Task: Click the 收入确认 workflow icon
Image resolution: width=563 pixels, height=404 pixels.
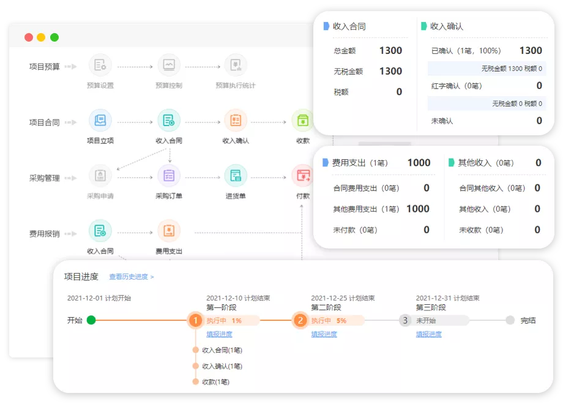Action: point(236,121)
